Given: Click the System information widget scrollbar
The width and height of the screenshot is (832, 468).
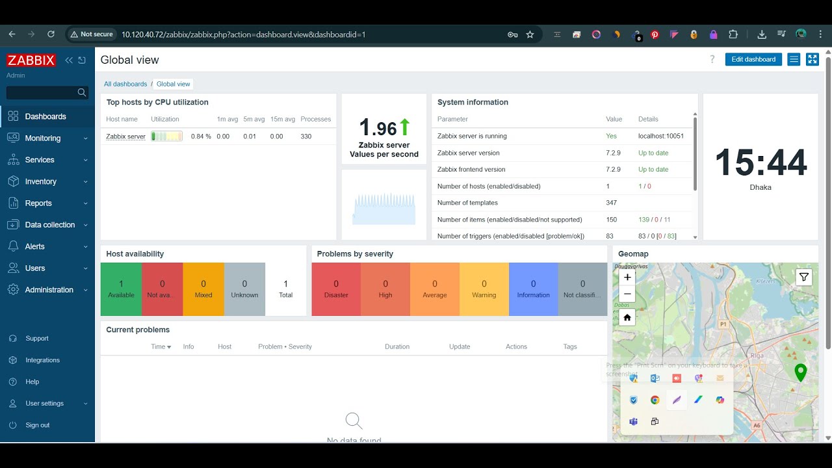Looking at the screenshot, I should (695, 155).
